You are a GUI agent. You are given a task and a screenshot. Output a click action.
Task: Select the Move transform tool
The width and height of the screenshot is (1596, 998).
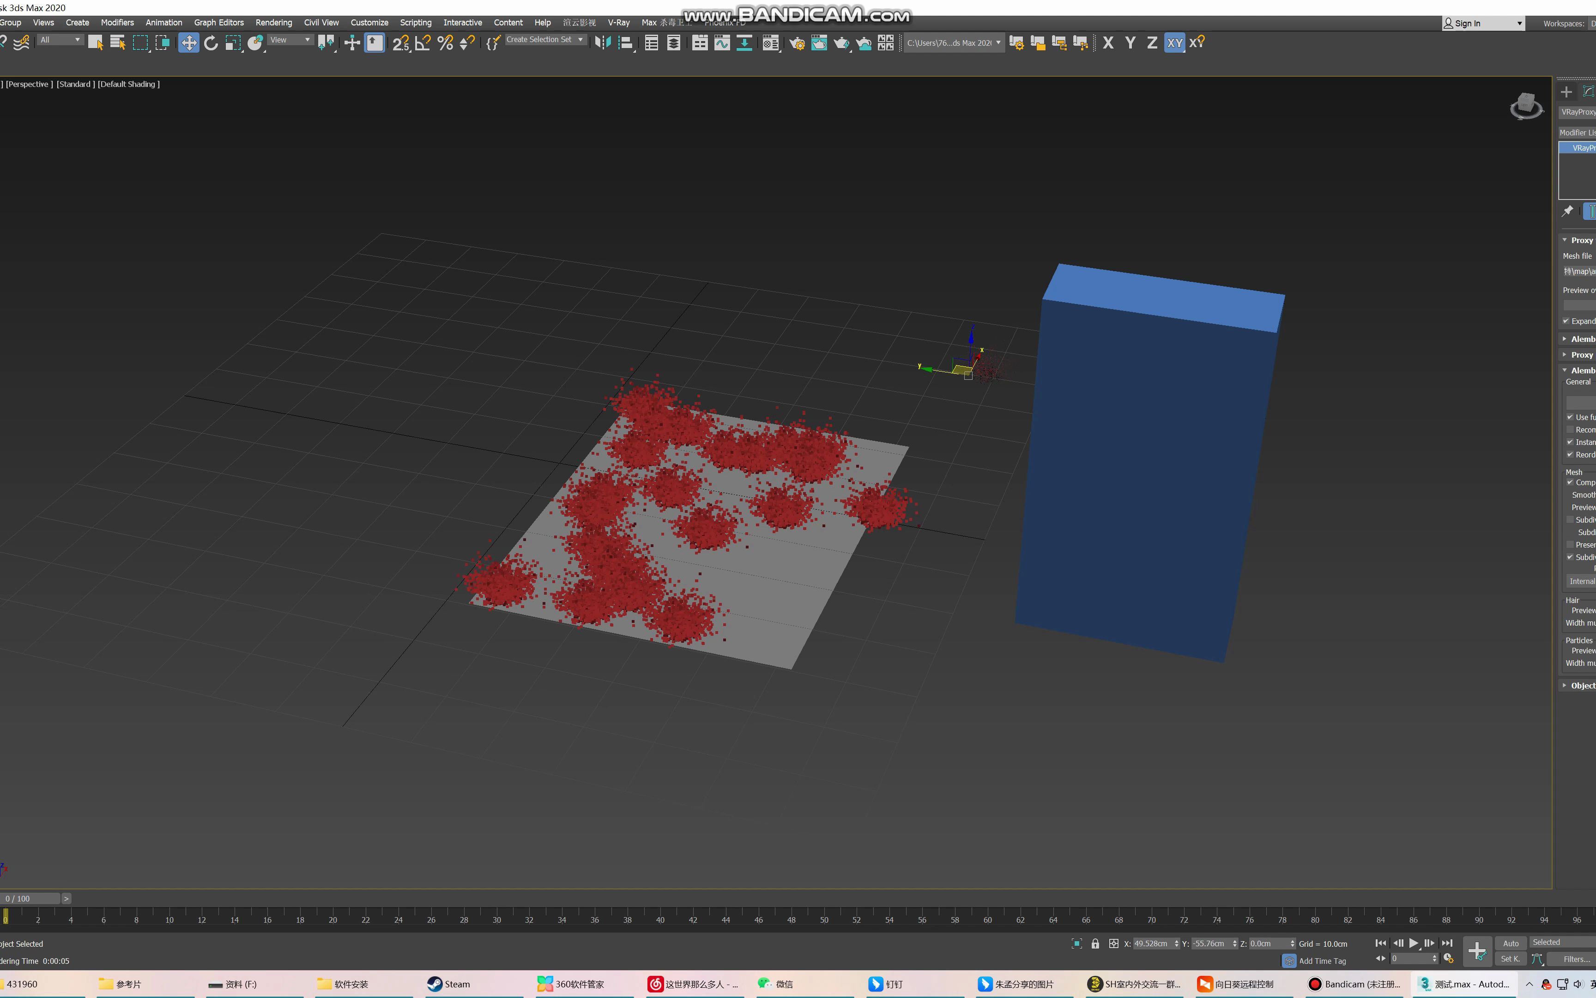pyautogui.click(x=188, y=43)
